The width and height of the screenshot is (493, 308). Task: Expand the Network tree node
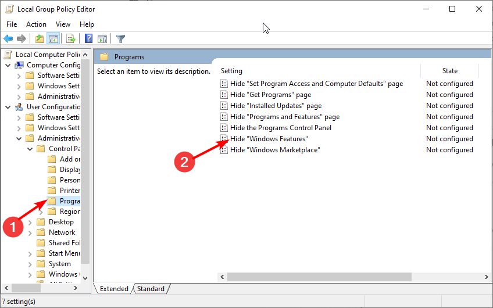[30, 232]
